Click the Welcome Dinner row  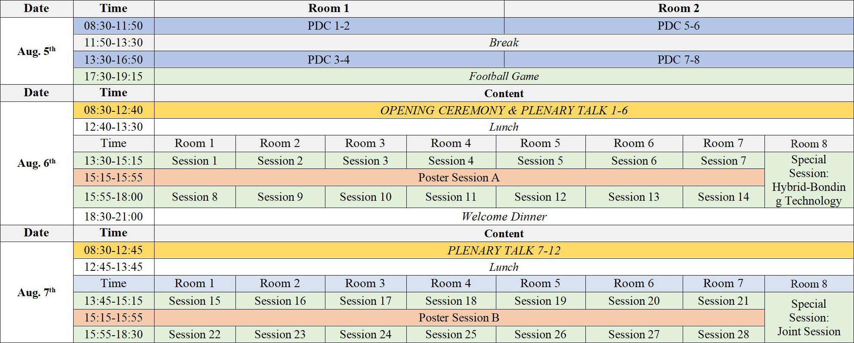pyautogui.click(x=504, y=216)
